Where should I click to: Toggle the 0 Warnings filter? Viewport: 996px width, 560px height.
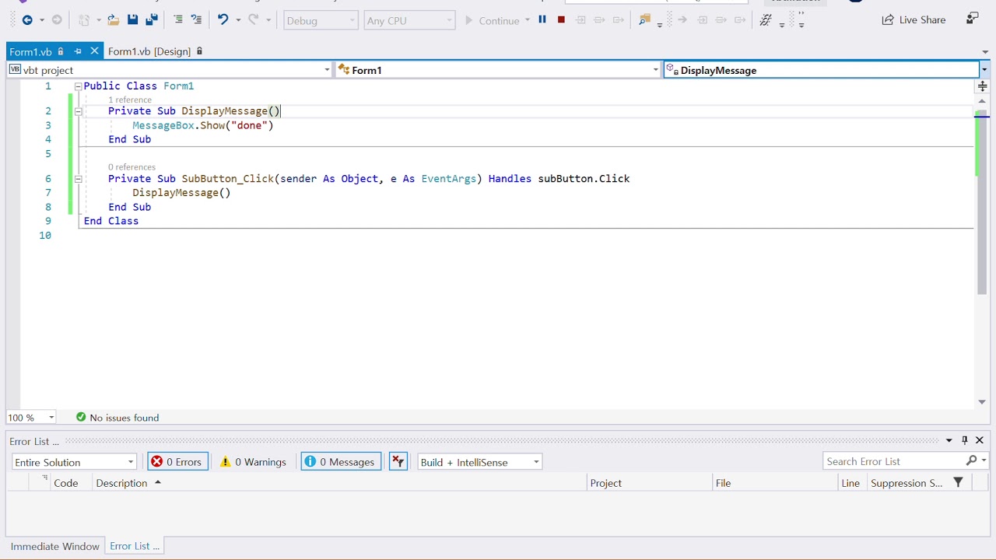coord(254,462)
